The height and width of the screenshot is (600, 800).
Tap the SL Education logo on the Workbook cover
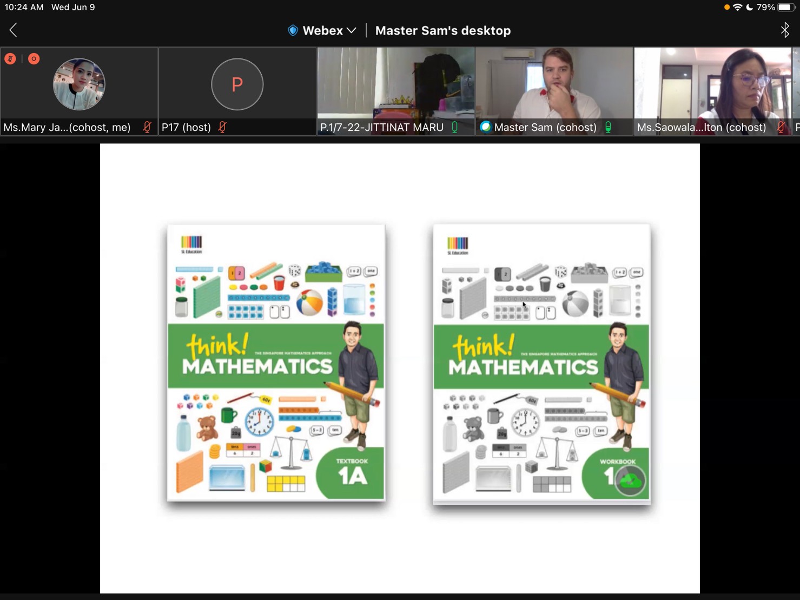click(x=458, y=246)
